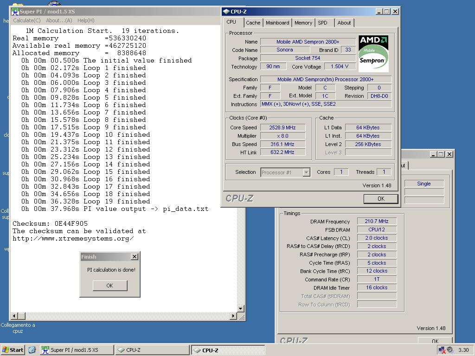Click the network disconnected tray icon
The width and height of the screenshot is (475, 356).
pos(442,350)
